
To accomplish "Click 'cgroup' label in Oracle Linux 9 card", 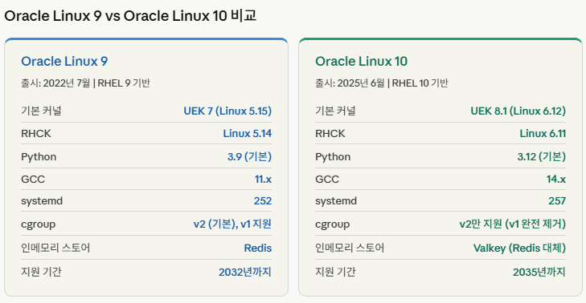I will pyautogui.click(x=38, y=224).
